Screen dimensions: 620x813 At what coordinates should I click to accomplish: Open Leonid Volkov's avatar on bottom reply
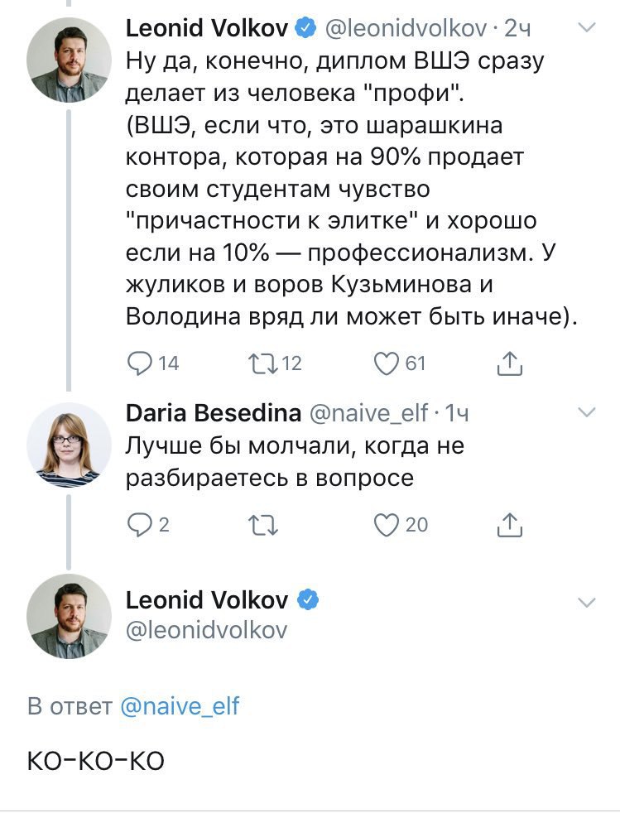tap(69, 617)
